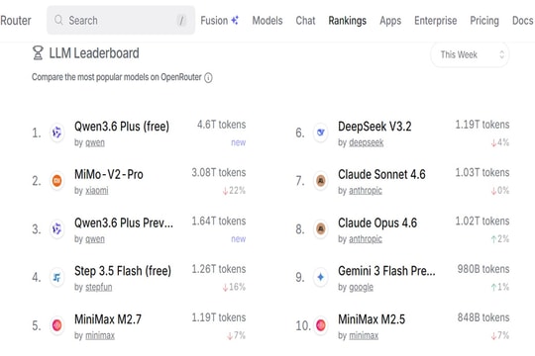
Task: Open the Claude Sonnet 4.6 model
Action: coord(381,174)
